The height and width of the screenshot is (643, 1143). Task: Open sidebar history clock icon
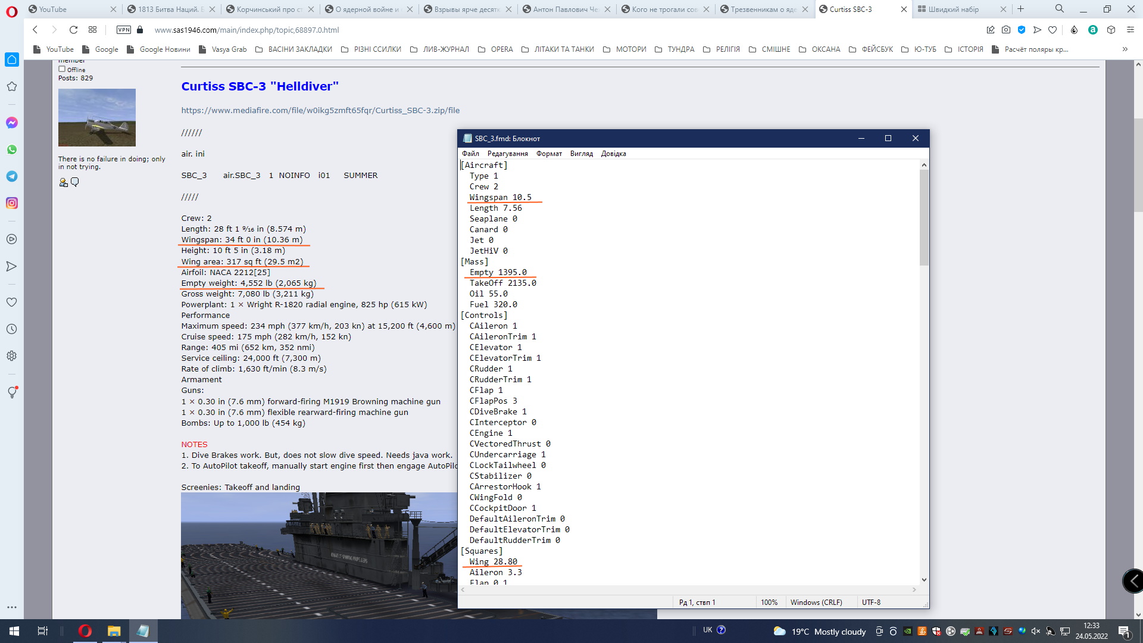click(x=12, y=329)
